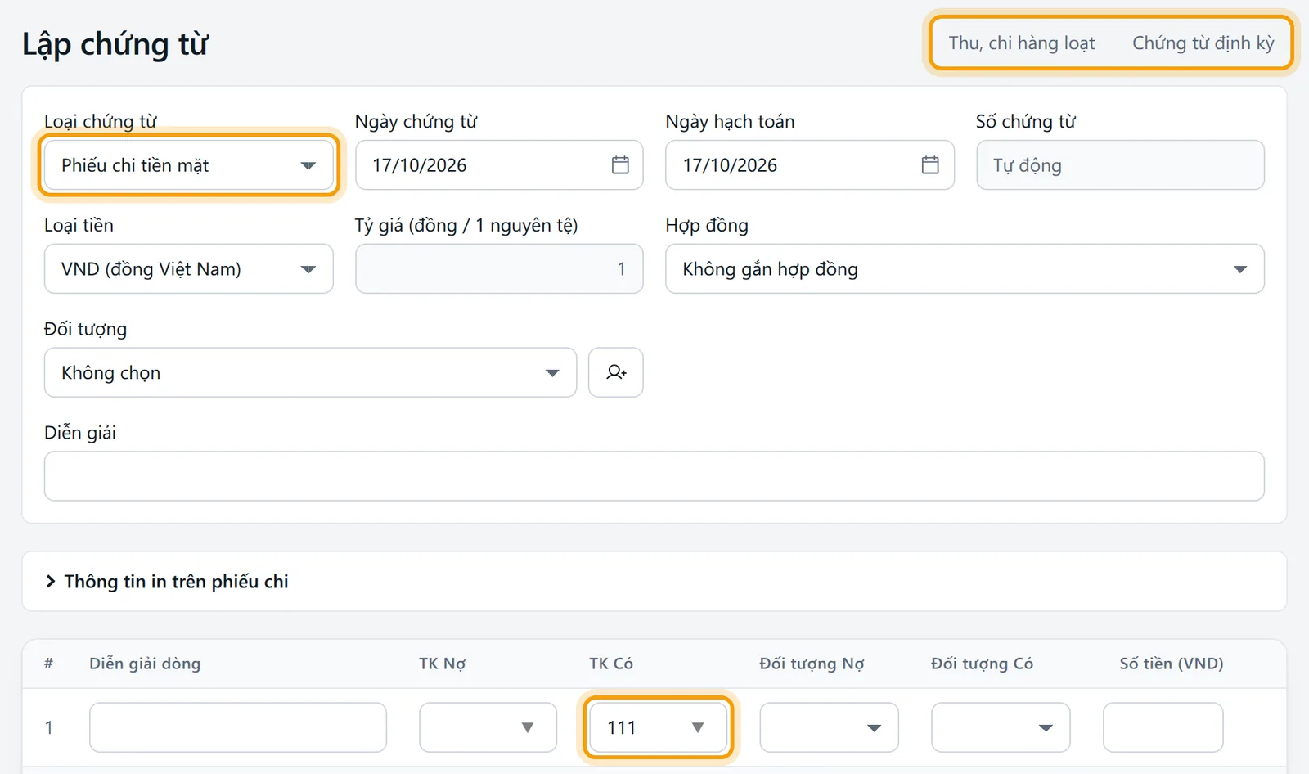Open Đối tượng dropdown Không chọn

(x=310, y=372)
